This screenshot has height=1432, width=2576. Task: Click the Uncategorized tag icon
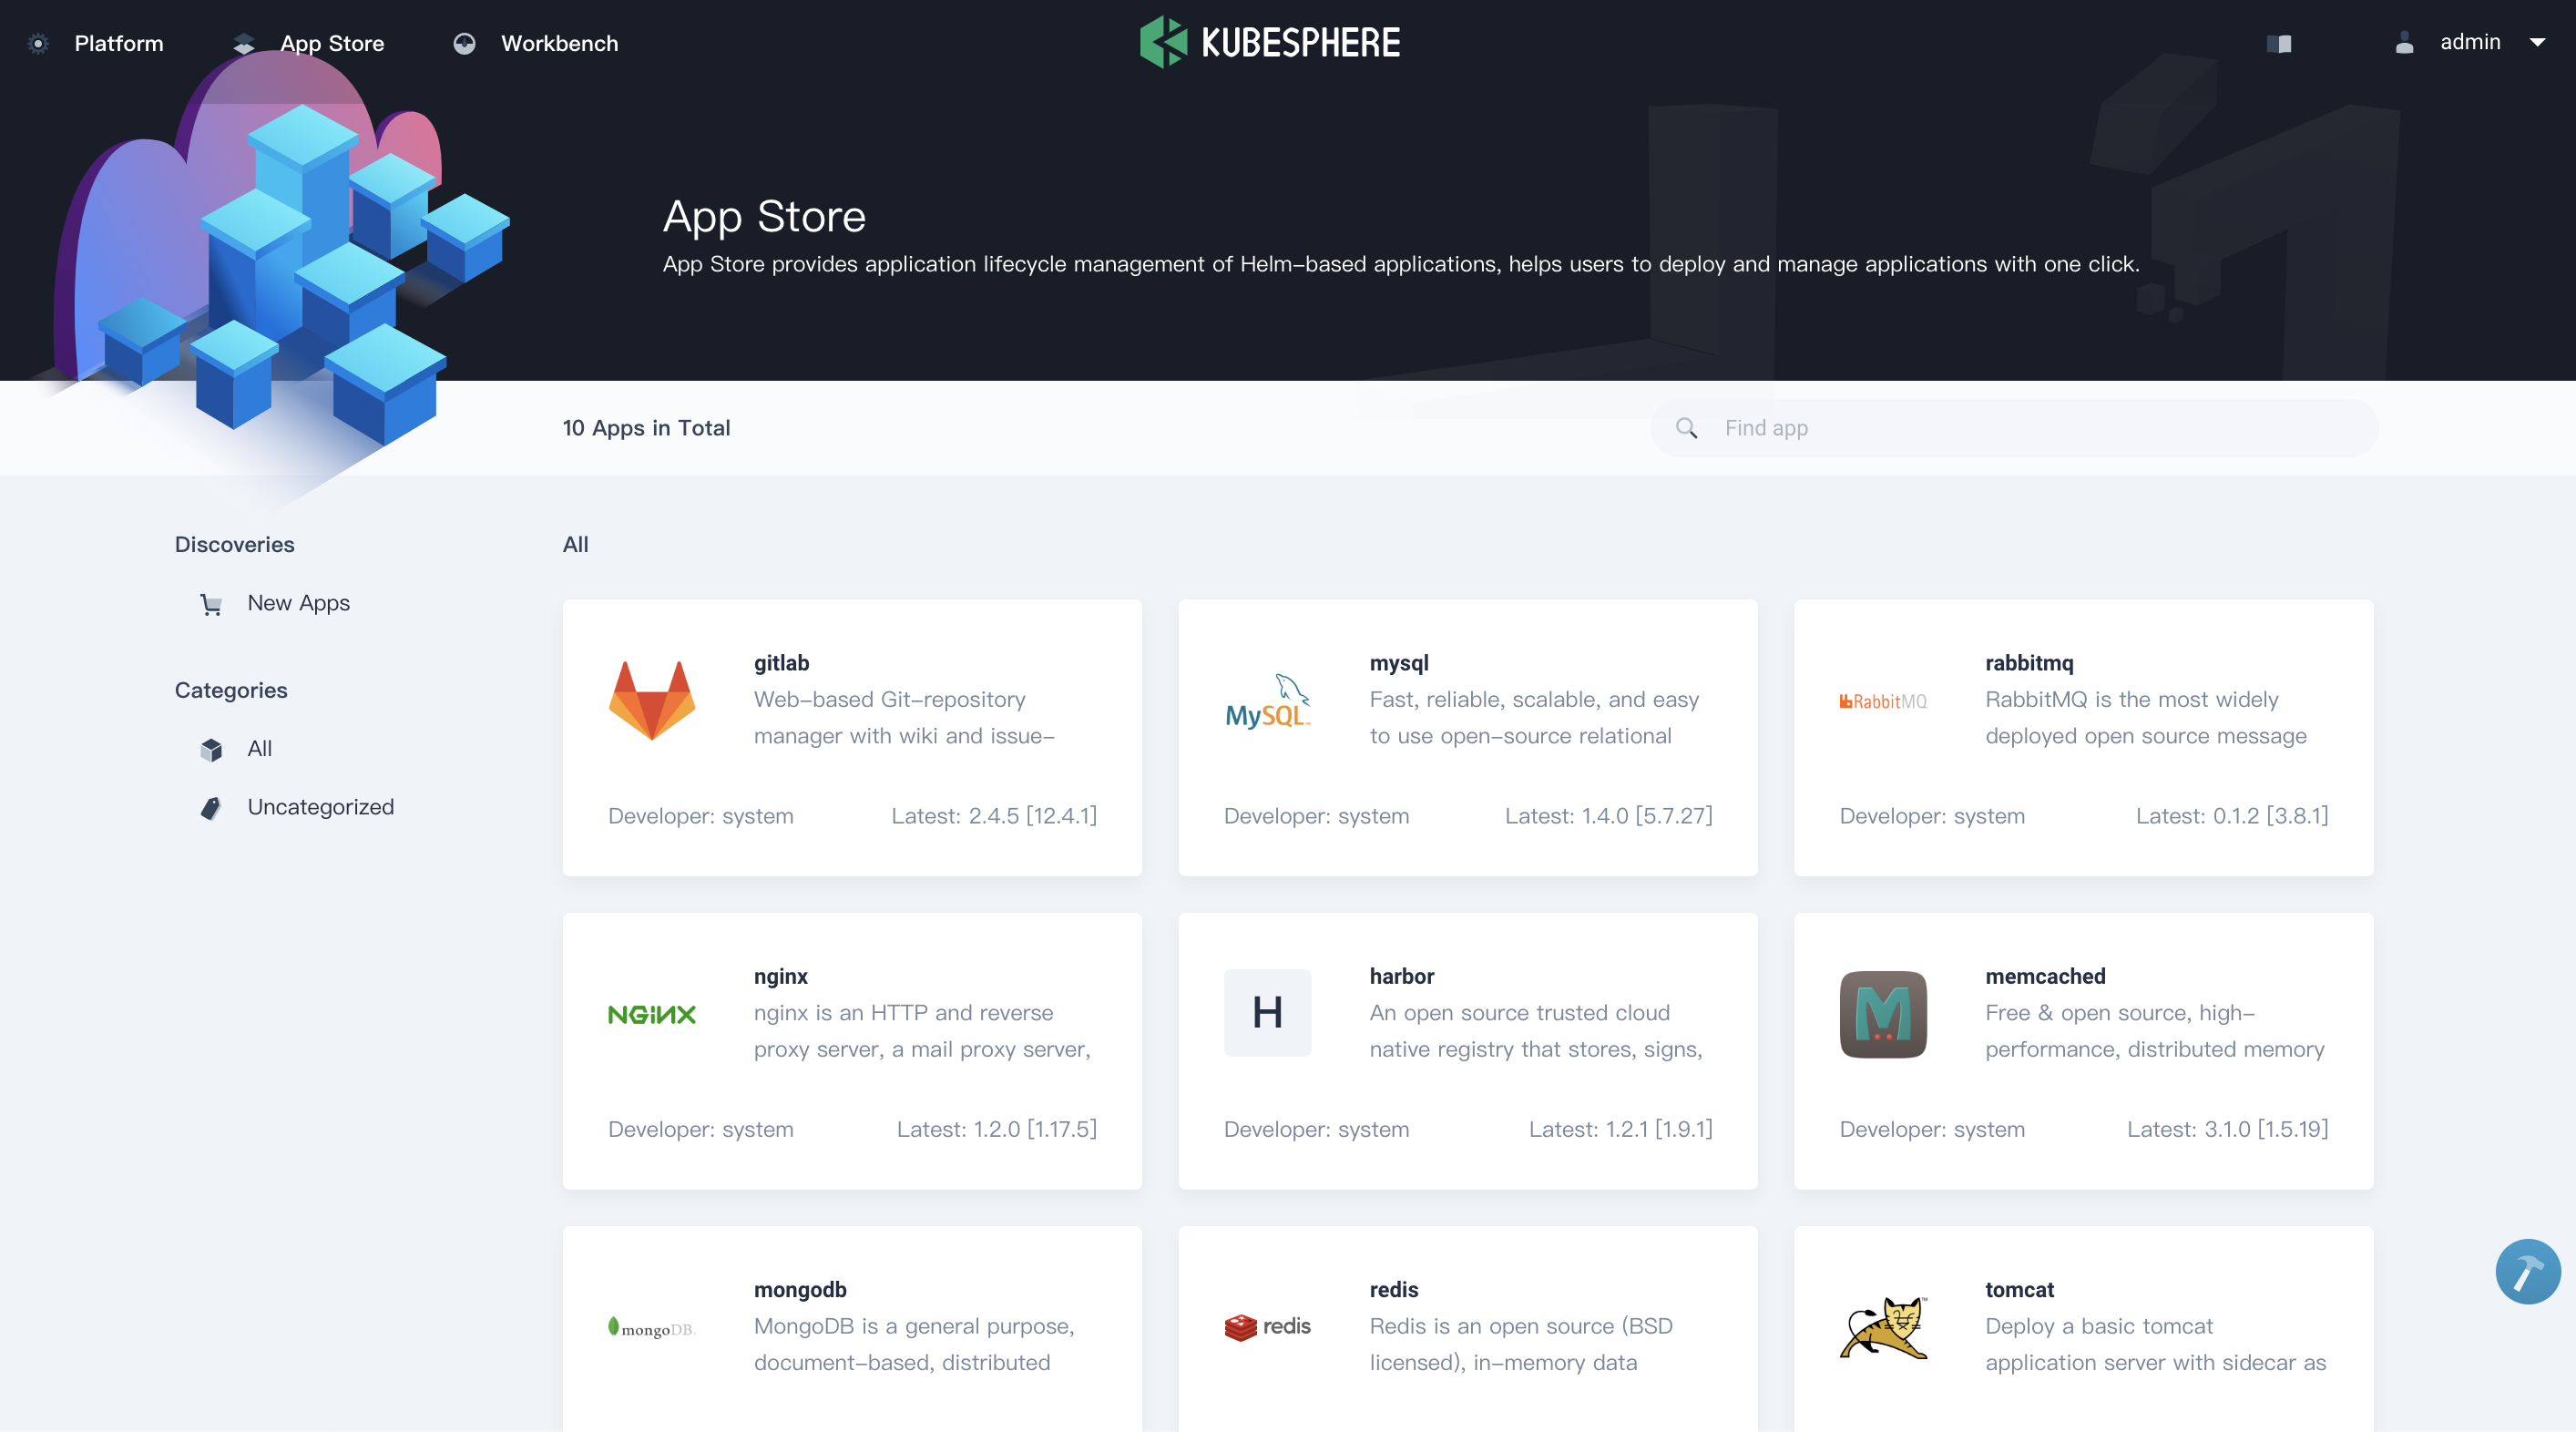click(x=211, y=808)
